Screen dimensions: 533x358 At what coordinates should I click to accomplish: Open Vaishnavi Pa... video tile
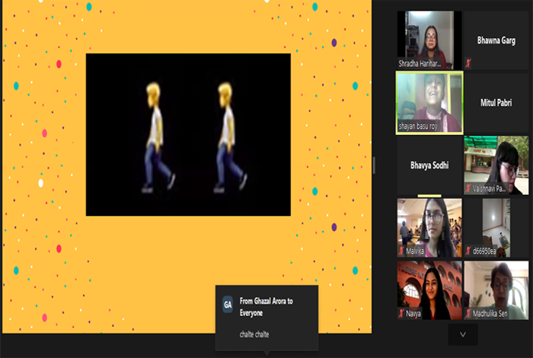496,165
